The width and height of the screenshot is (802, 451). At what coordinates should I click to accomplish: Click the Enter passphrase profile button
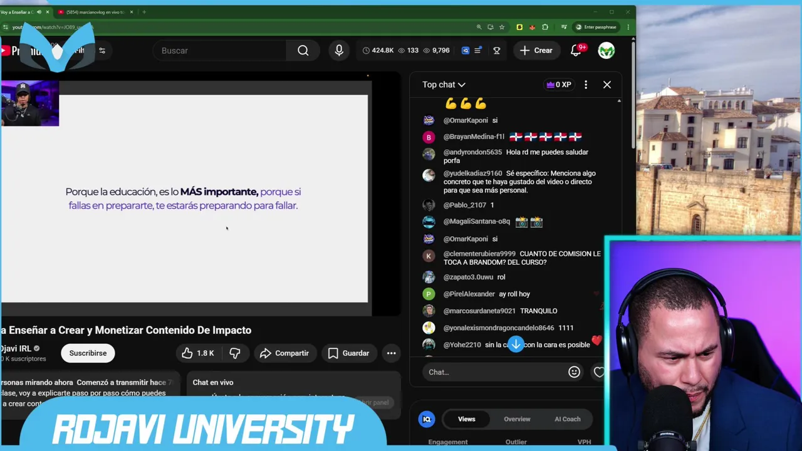pyautogui.click(x=595, y=27)
